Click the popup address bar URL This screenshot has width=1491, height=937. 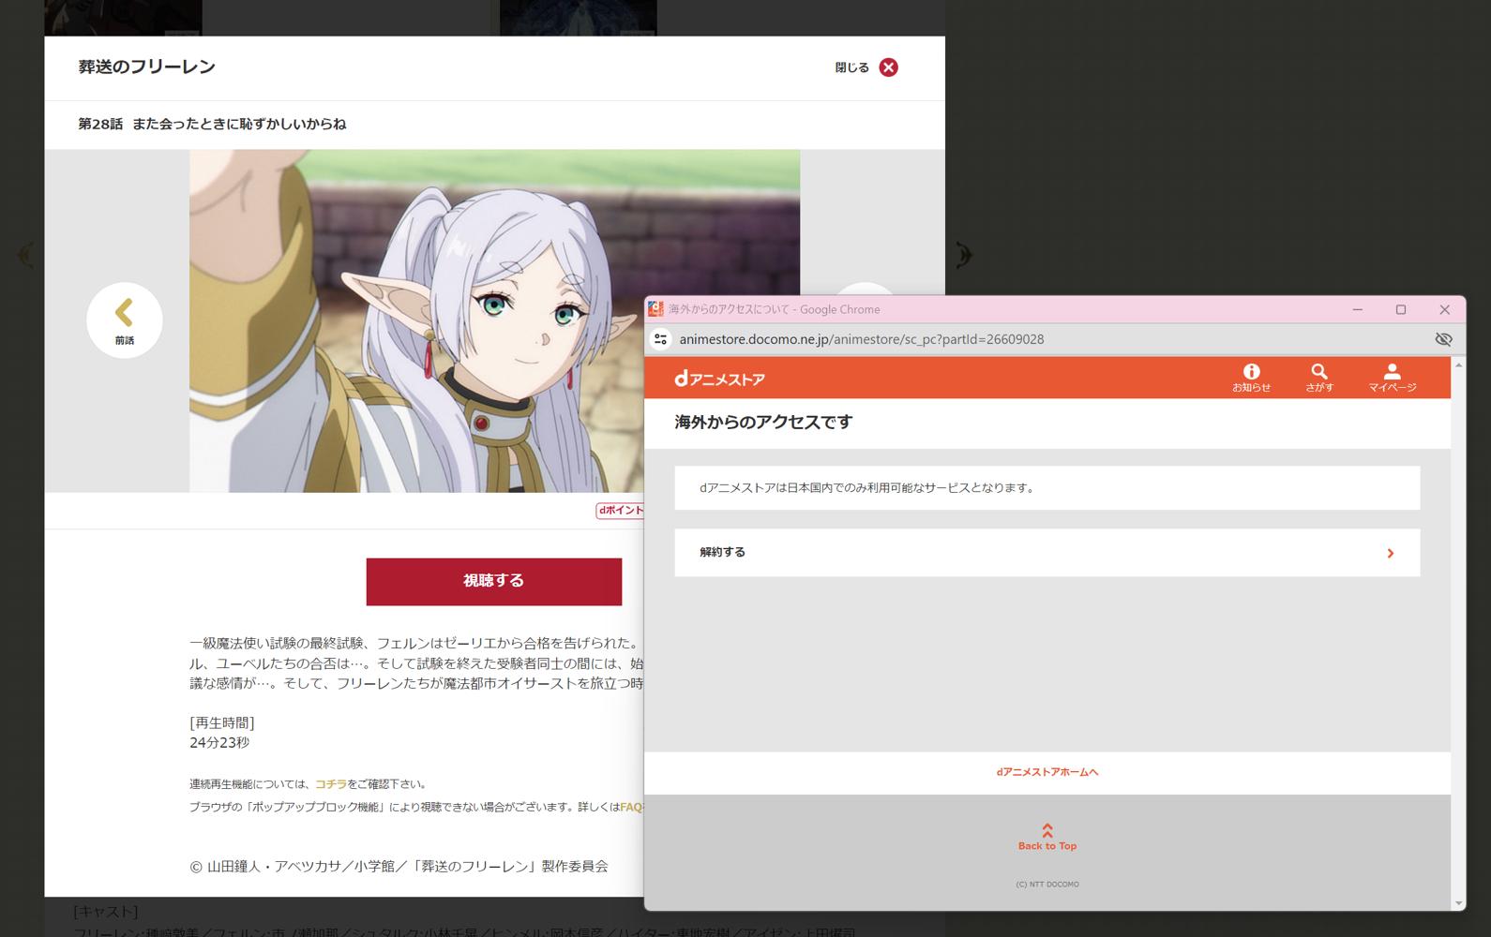coord(862,339)
